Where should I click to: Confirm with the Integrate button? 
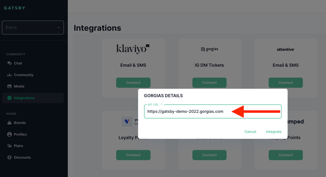click(x=273, y=132)
